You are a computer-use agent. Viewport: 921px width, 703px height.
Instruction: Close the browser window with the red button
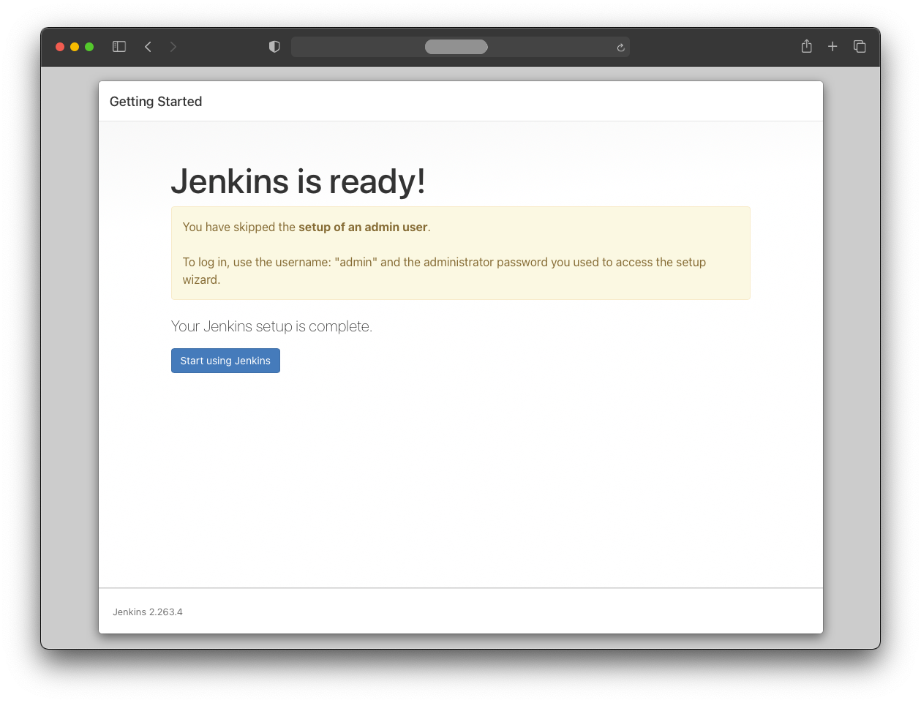click(60, 47)
